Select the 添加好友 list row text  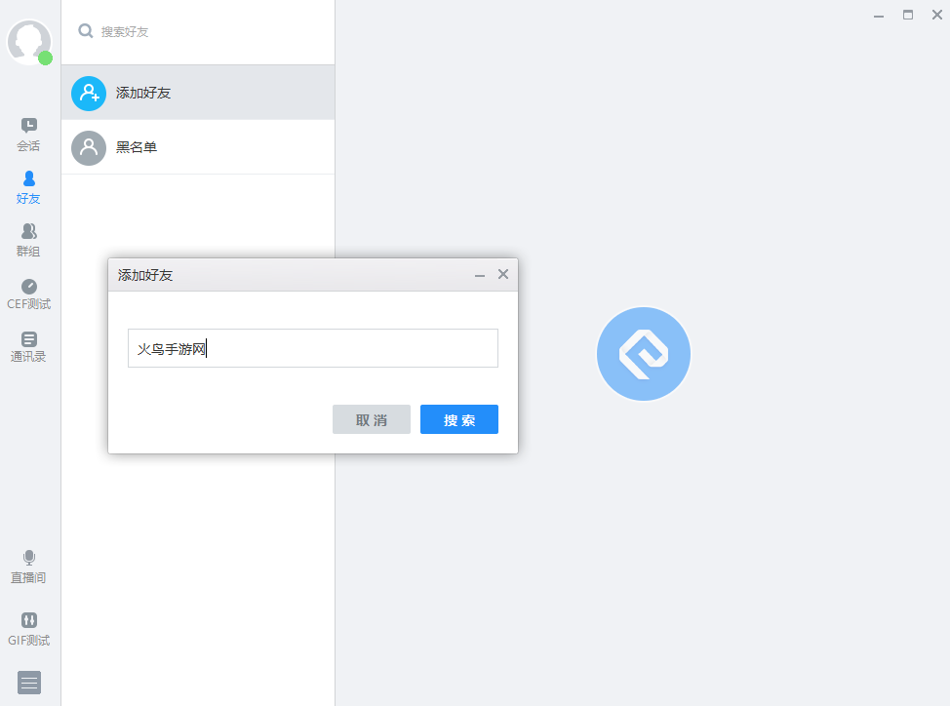pos(143,93)
